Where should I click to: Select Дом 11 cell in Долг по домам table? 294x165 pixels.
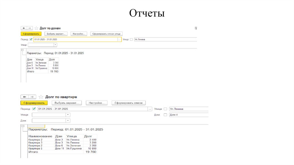[x=30, y=68]
